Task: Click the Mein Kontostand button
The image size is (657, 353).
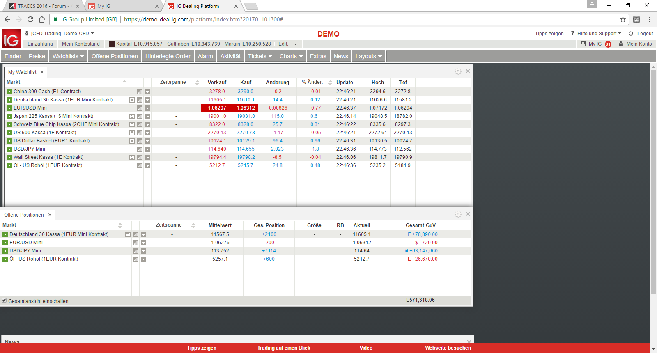Action: click(x=81, y=44)
